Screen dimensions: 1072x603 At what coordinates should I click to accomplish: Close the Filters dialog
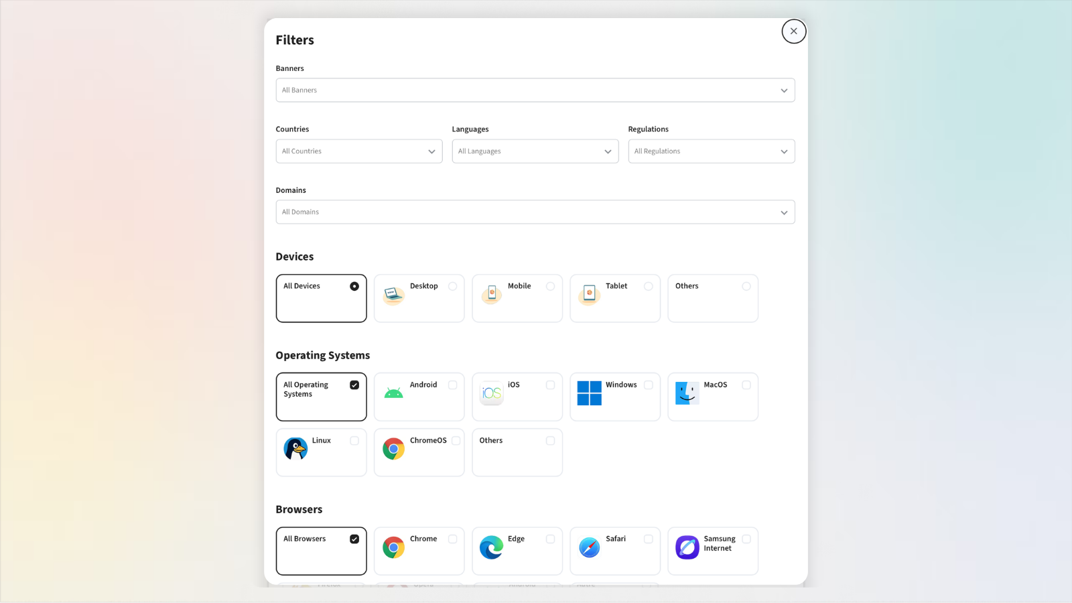point(794,31)
